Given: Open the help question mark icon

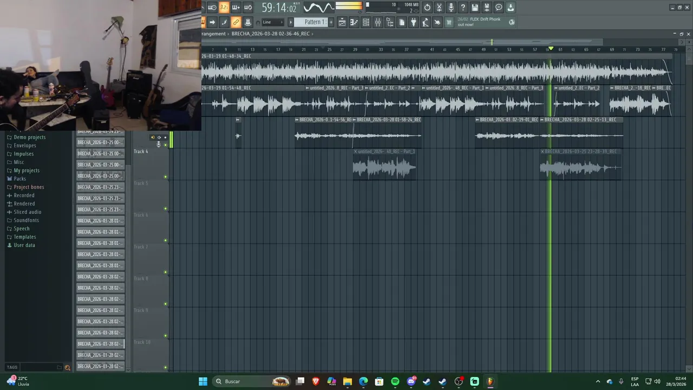Looking at the screenshot, I should coord(463,7).
